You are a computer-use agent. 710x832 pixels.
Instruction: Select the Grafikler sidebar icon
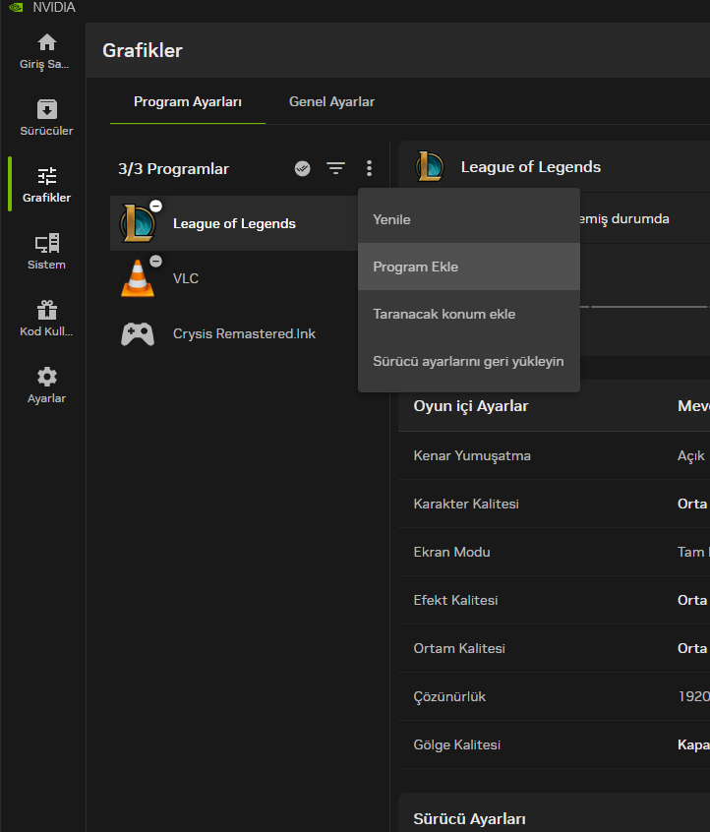[x=46, y=177]
